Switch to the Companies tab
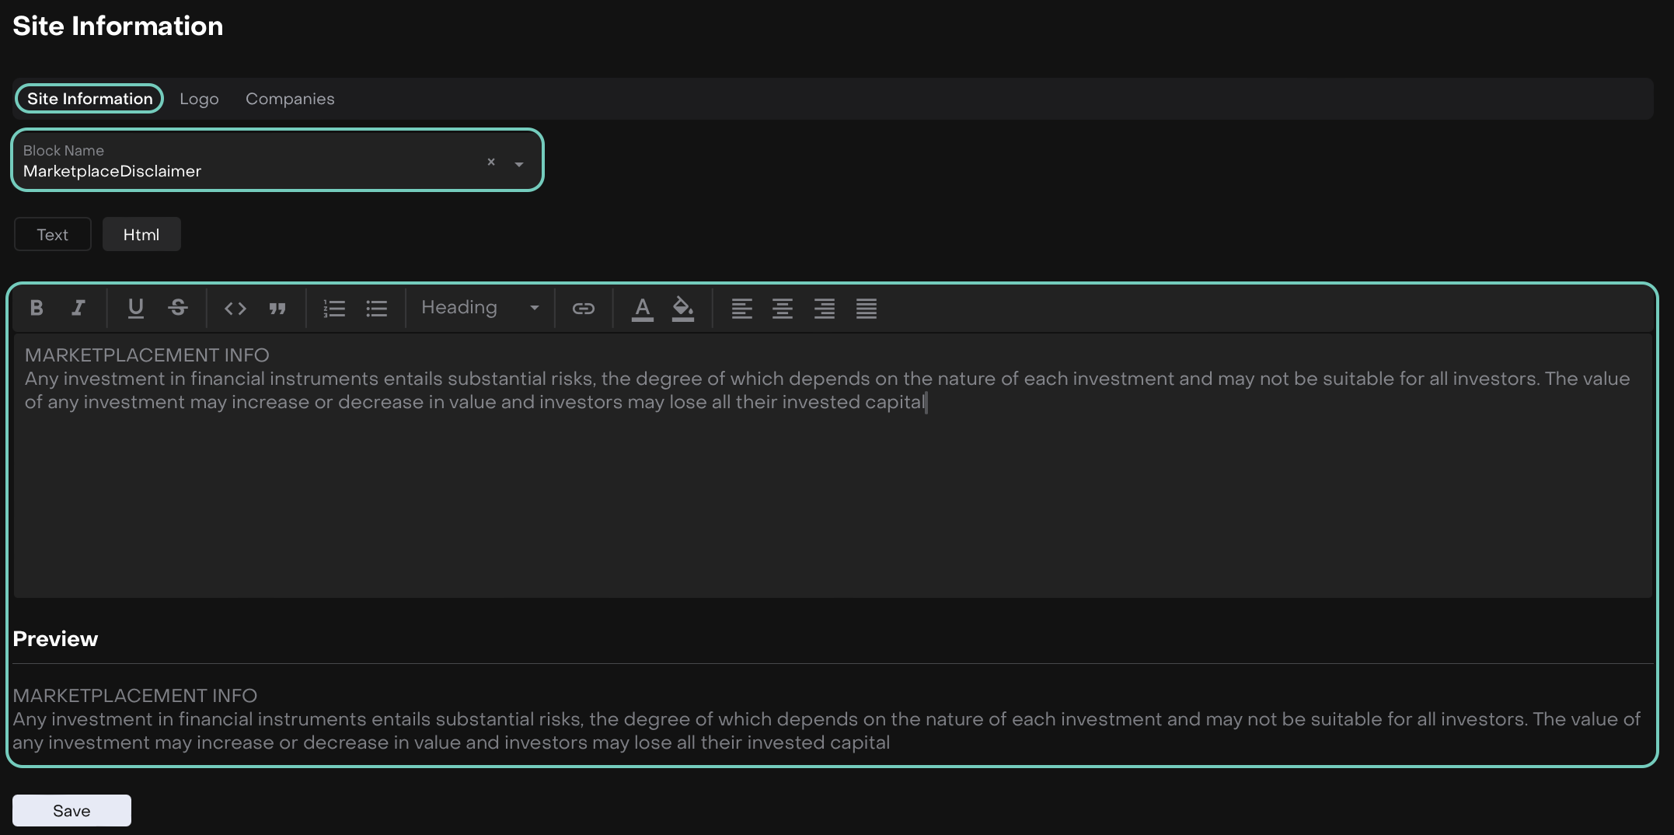Image resolution: width=1674 pixels, height=835 pixels. [x=290, y=99]
